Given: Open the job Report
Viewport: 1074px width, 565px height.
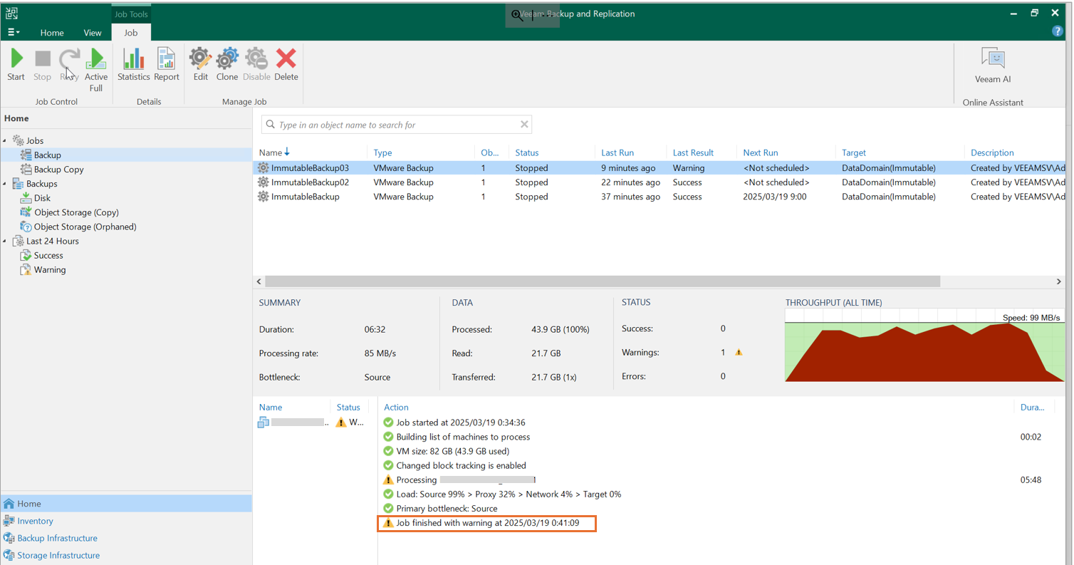Looking at the screenshot, I should click(167, 65).
